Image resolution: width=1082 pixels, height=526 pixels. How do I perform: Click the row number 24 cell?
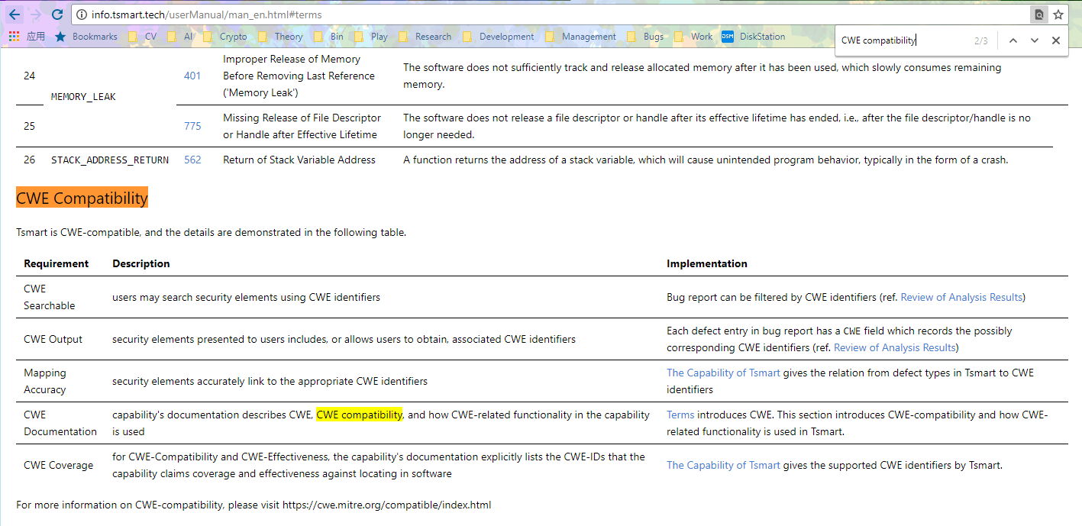click(29, 76)
